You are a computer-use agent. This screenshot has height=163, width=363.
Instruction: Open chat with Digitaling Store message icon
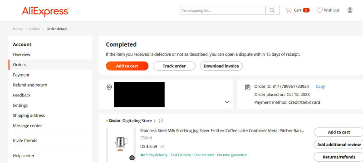click(x=161, y=120)
